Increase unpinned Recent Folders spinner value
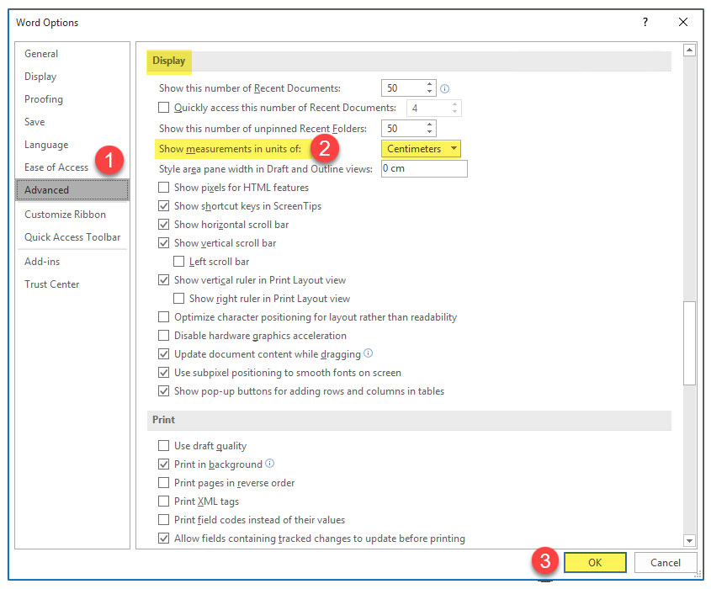 tap(429, 125)
